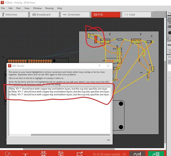This screenshot has height=156, width=171.
Task: Click the question mark help button in DRC Results
Action: 100,66
